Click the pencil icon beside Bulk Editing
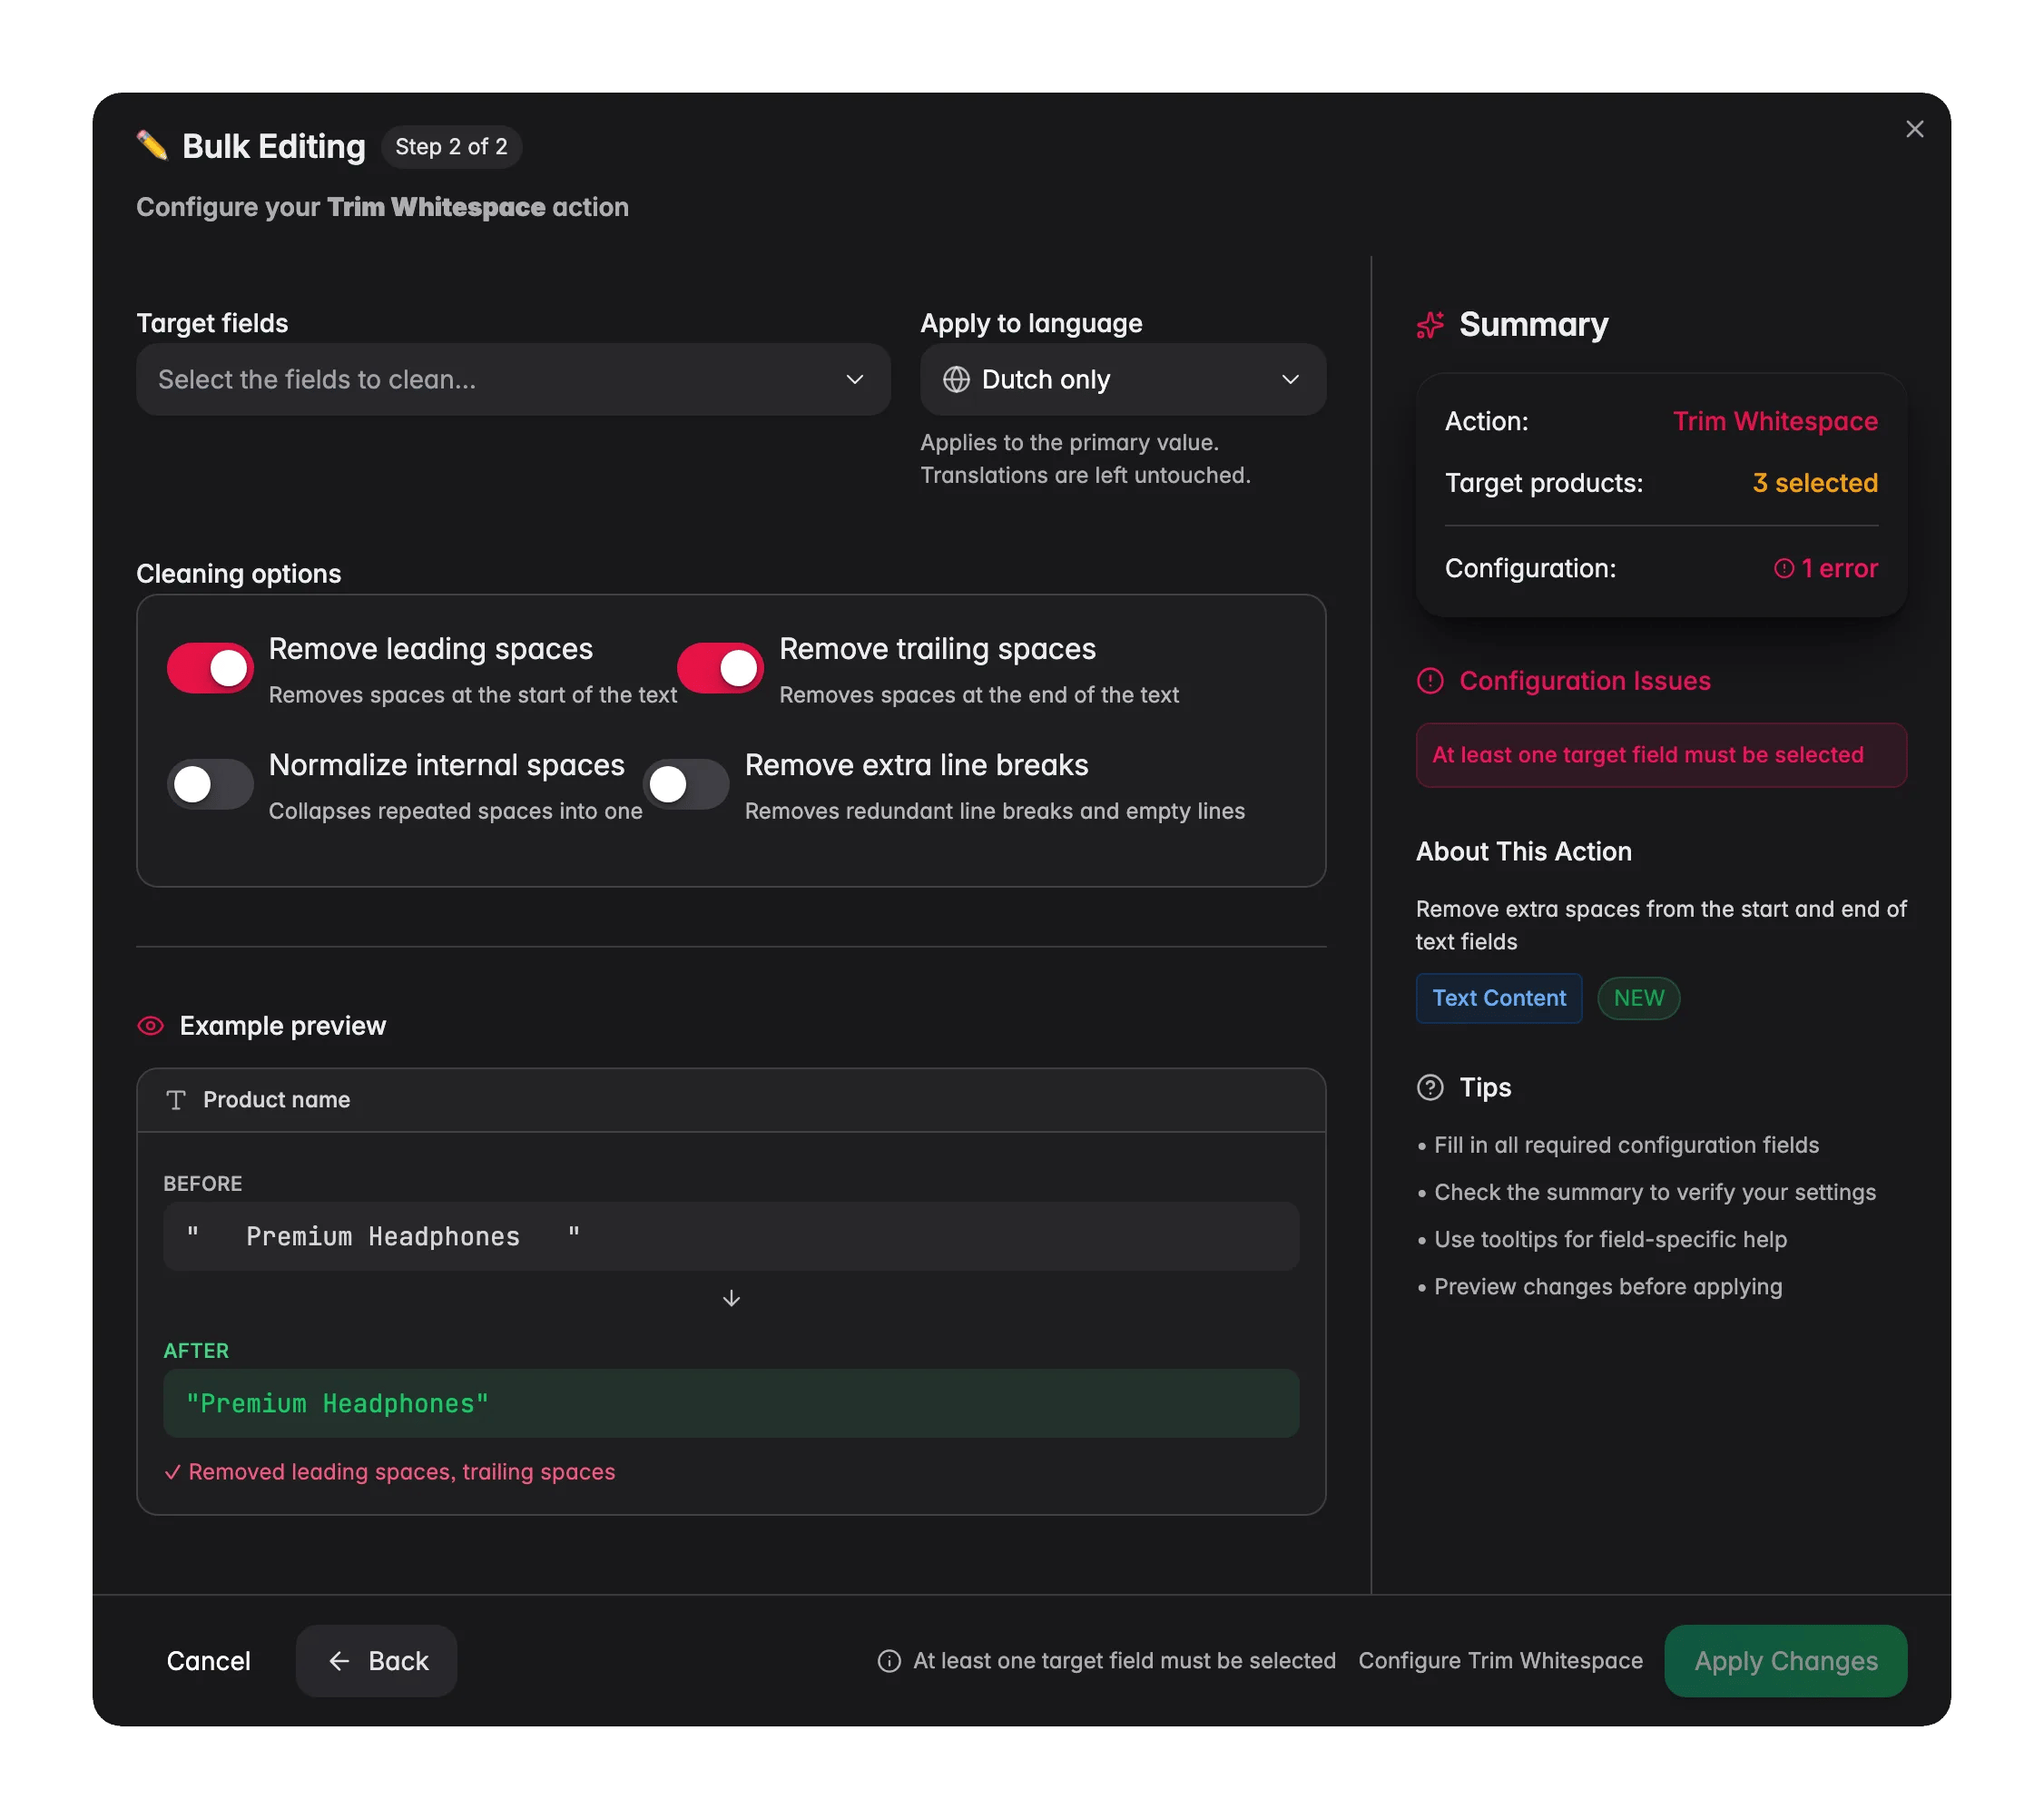This screenshot has height=1819, width=2044. click(x=152, y=146)
